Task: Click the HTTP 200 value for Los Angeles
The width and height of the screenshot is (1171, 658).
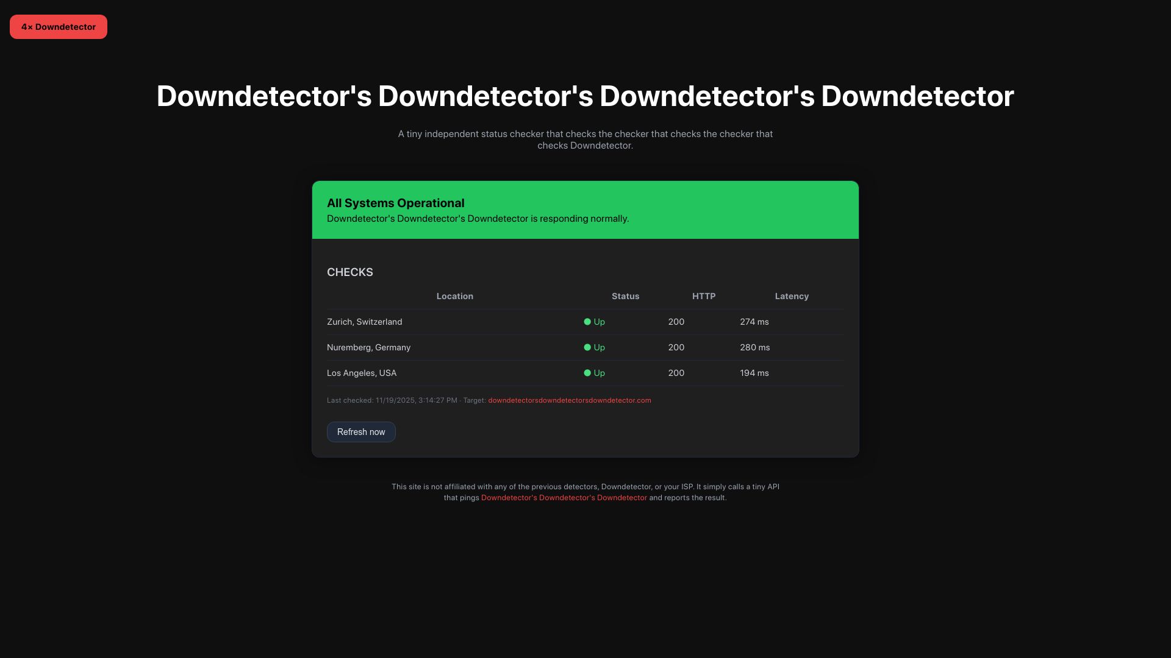Action: tap(676, 373)
